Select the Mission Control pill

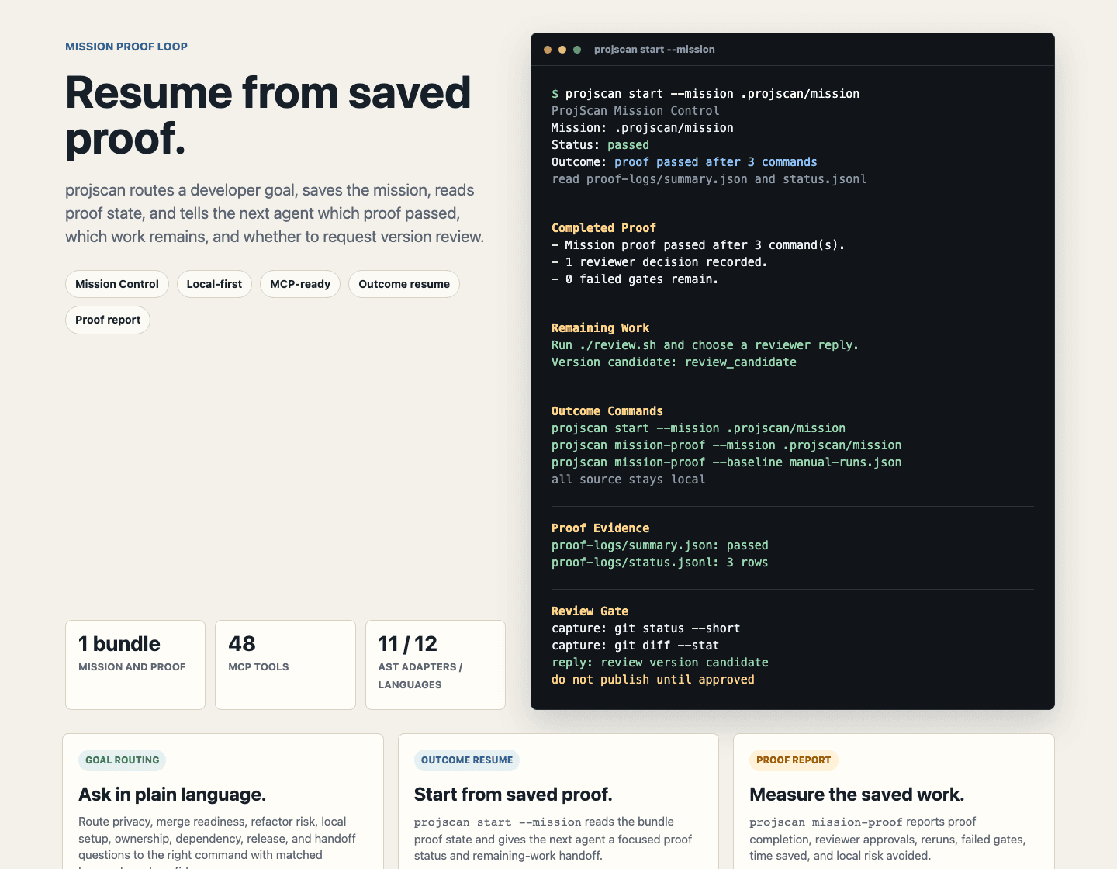click(117, 284)
